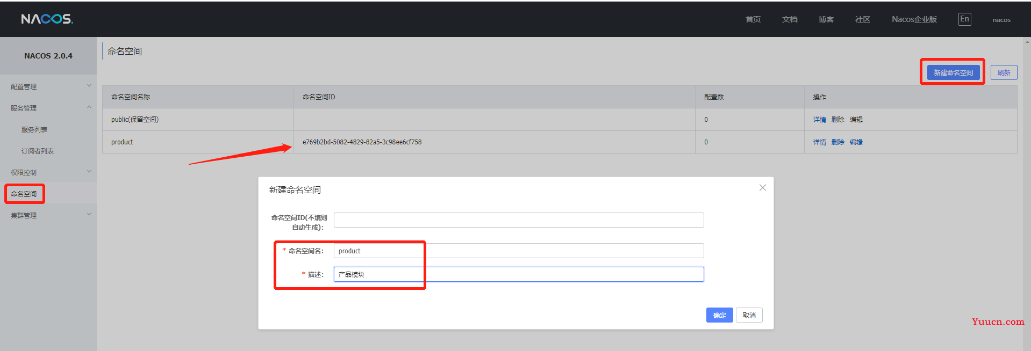The width and height of the screenshot is (1031, 351).
Task: Open 博客 in top navigation
Action: point(826,19)
